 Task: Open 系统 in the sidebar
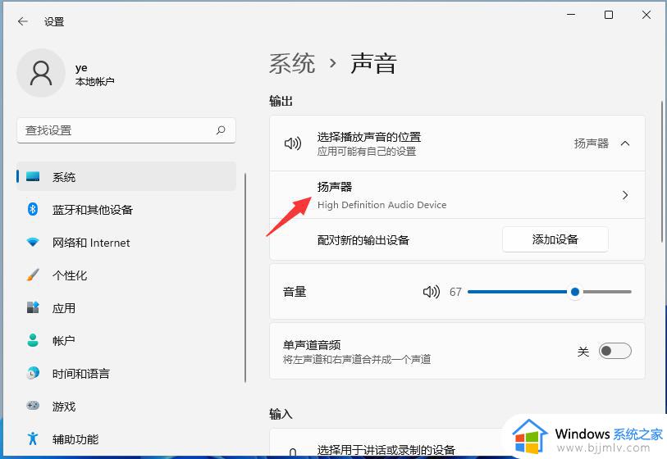coord(126,176)
